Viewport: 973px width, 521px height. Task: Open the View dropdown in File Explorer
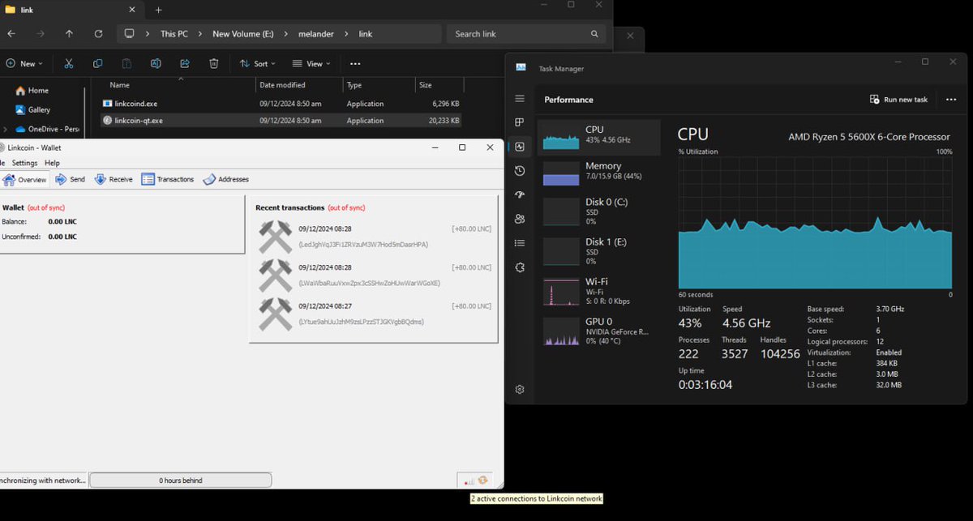click(x=311, y=63)
